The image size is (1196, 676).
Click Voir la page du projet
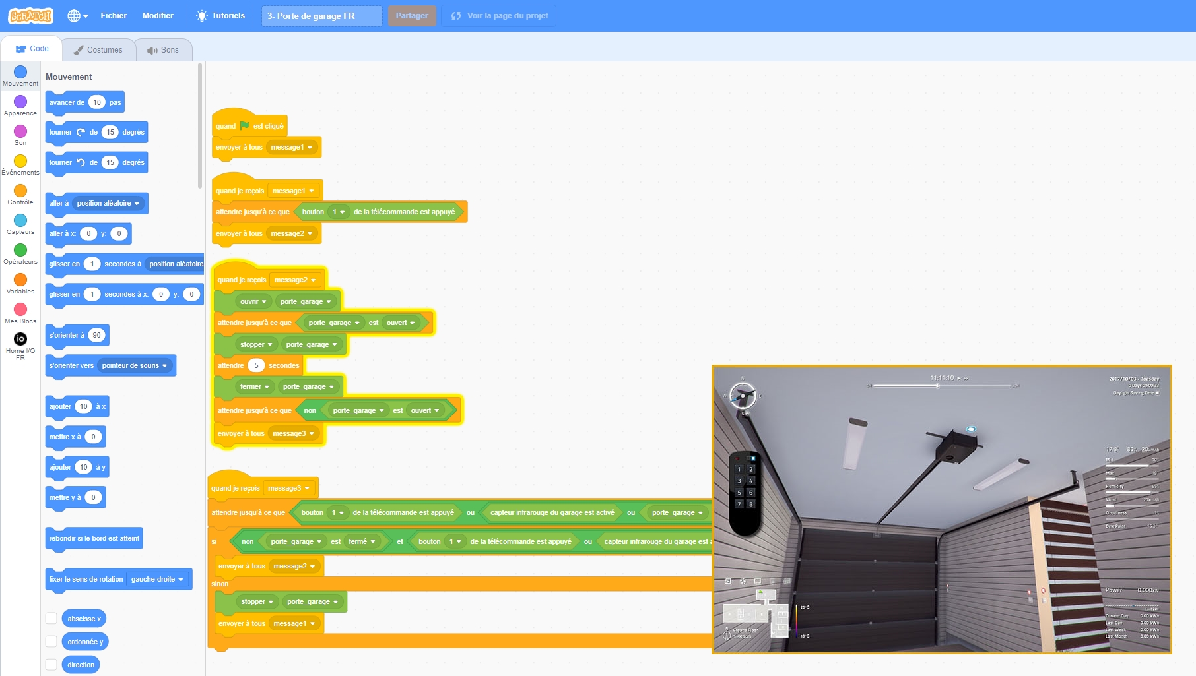pyautogui.click(x=500, y=16)
